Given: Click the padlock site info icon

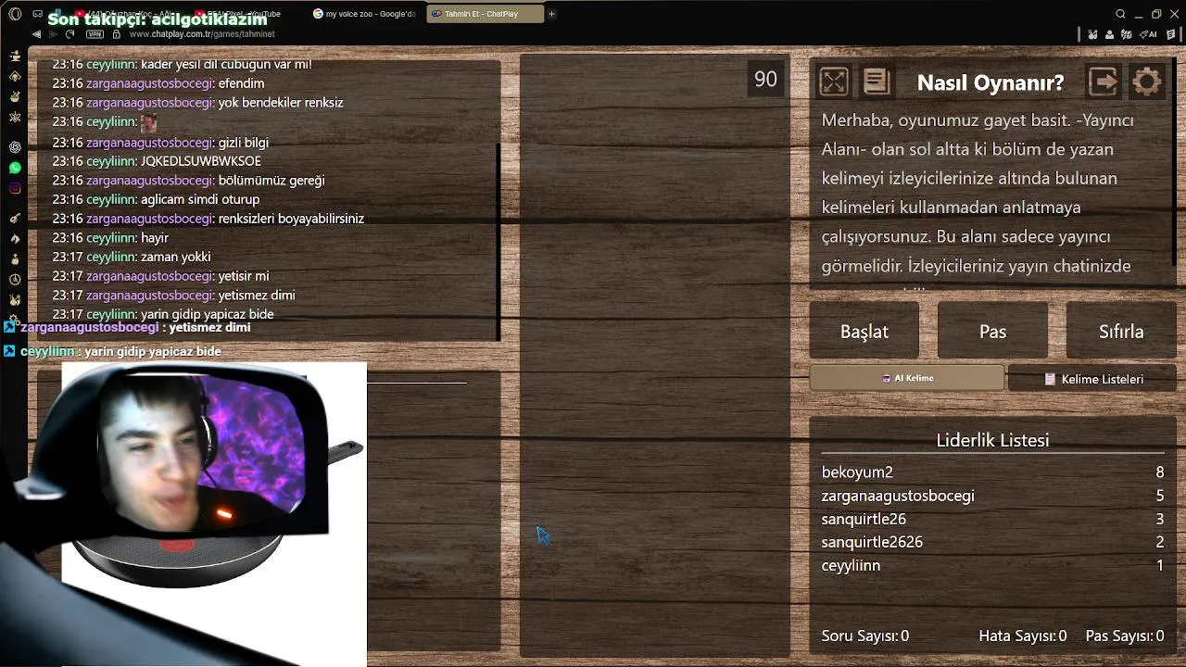Looking at the screenshot, I should [x=116, y=34].
